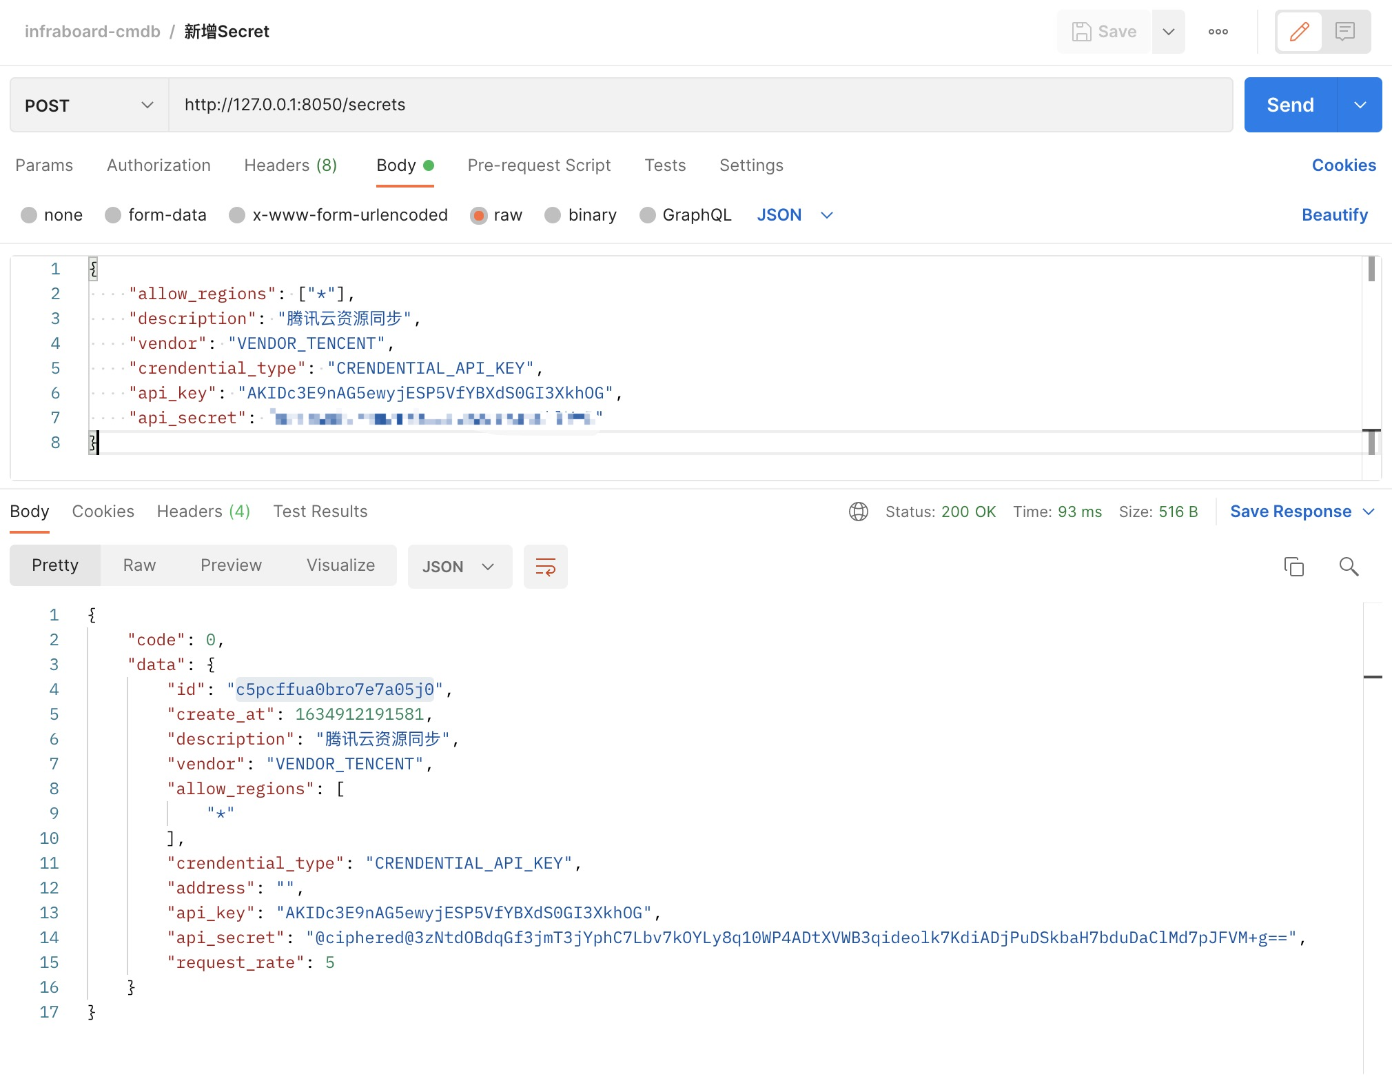Viewport: 1392px width, 1081px height.
Task: Open the response Headers (4) tab
Action: (203, 512)
